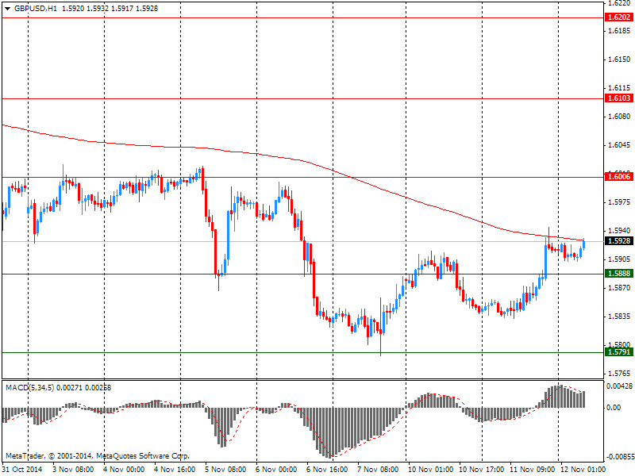Click the 0.00 MACD zero-level scale value
Screen dimensions: 635x476
[614, 408]
